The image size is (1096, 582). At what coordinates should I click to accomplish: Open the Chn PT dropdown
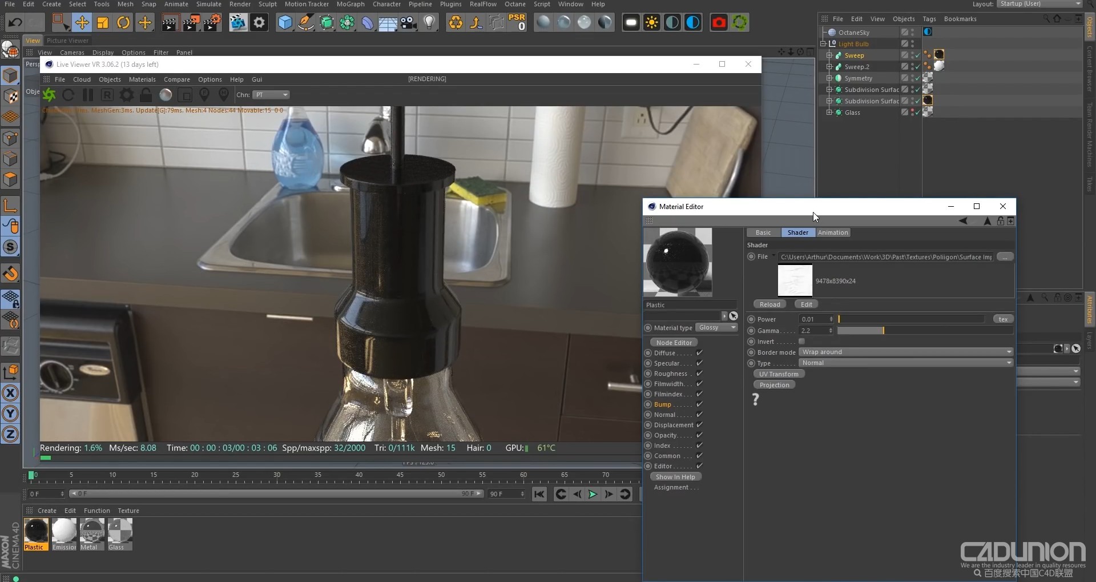click(271, 95)
